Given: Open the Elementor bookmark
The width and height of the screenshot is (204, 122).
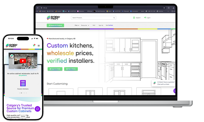Looking at the screenshot, I should click(81, 11).
